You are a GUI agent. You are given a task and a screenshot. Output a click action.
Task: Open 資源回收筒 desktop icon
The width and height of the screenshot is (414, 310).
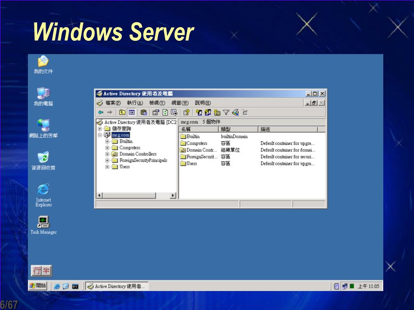(43, 161)
